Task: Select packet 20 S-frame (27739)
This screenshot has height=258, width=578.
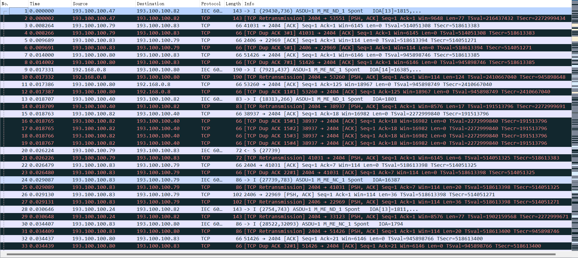Action: click(x=286, y=151)
